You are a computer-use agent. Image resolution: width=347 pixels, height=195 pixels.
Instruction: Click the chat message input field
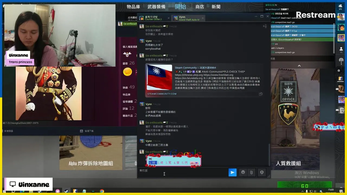click(183, 172)
